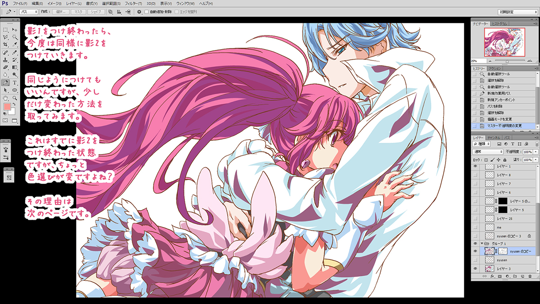Pick the Crop tool
Viewport: 540px width, 304px height.
click(5, 45)
